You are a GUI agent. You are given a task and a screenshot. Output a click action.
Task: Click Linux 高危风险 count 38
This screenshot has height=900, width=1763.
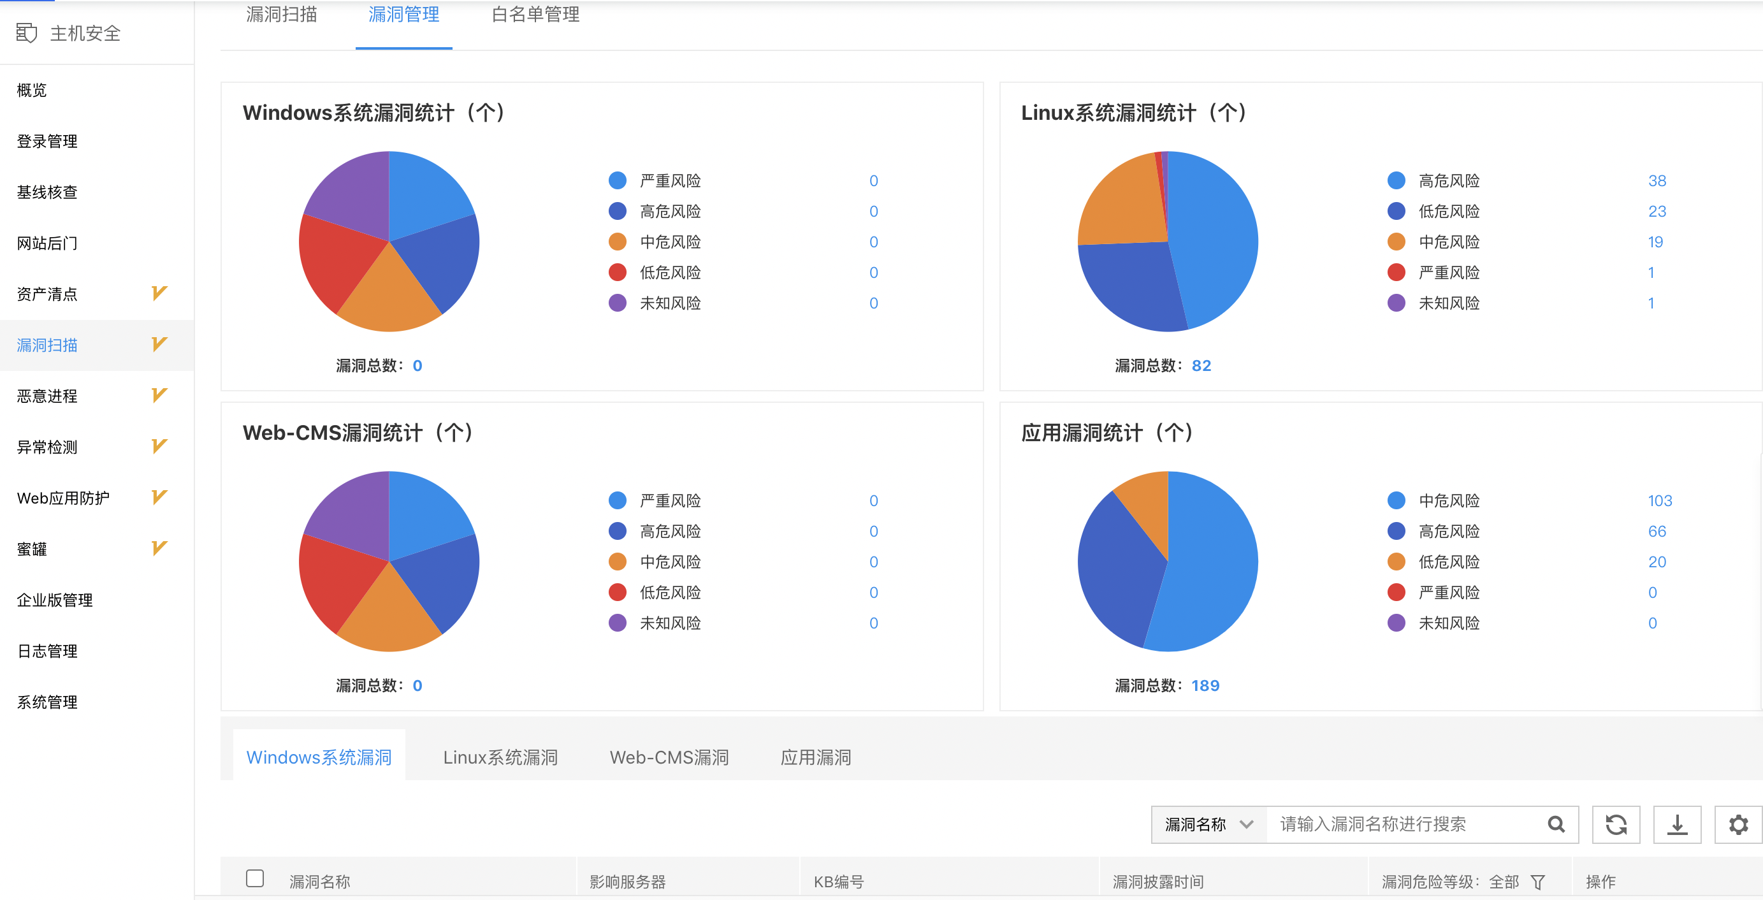click(x=1656, y=180)
